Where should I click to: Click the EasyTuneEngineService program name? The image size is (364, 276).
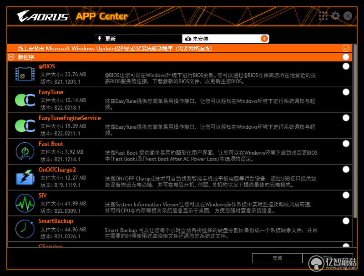click(x=70, y=118)
